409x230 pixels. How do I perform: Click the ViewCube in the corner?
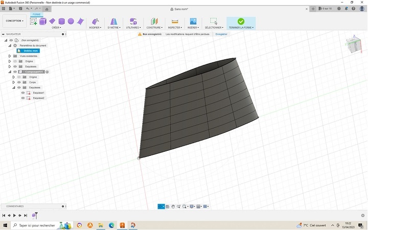coord(353,44)
